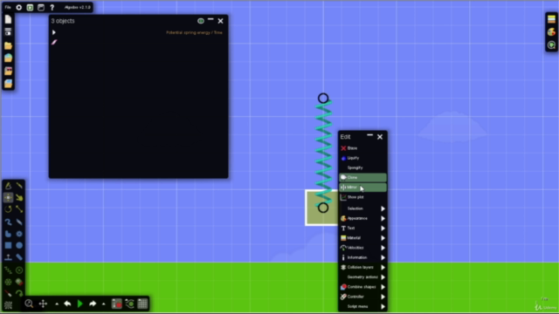Expand the Appearance submenu arrow

[383, 218]
